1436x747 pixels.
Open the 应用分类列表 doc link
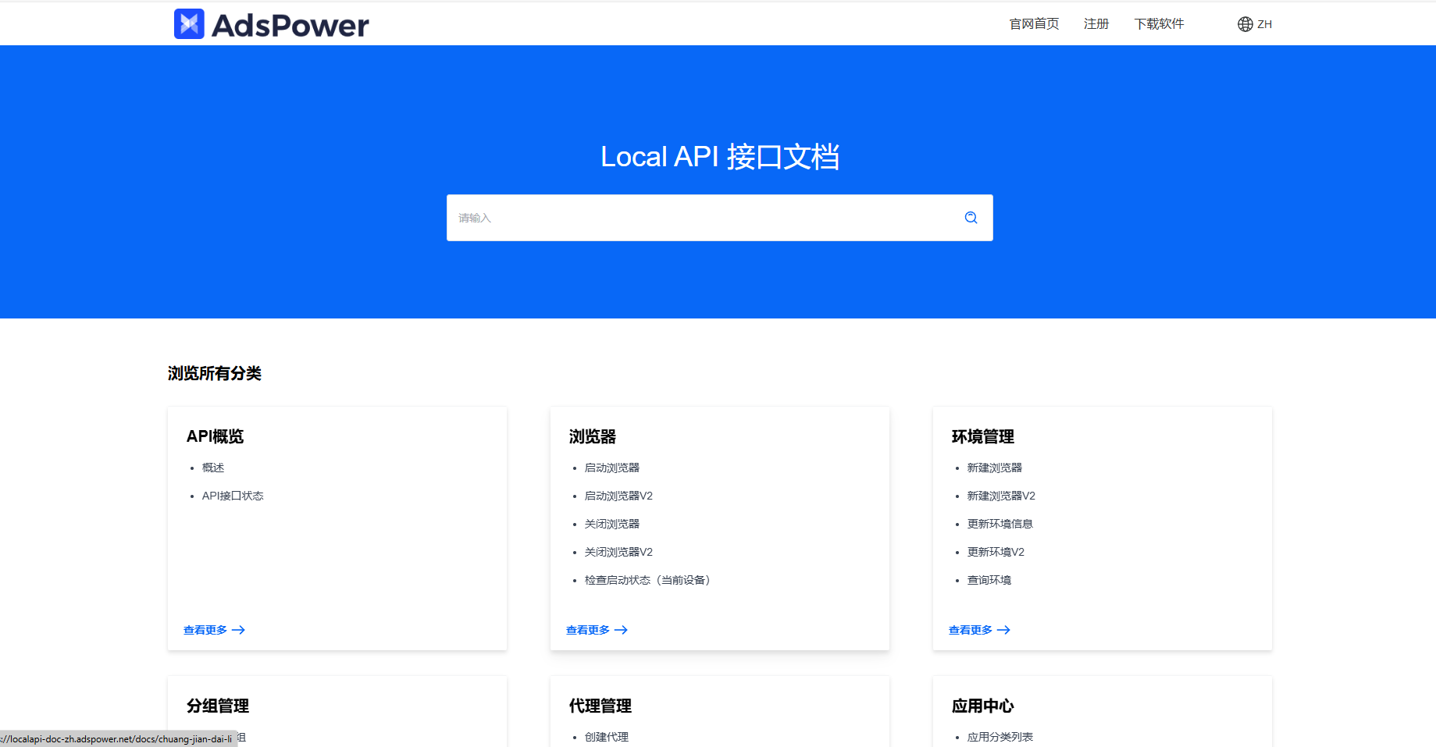click(1000, 737)
